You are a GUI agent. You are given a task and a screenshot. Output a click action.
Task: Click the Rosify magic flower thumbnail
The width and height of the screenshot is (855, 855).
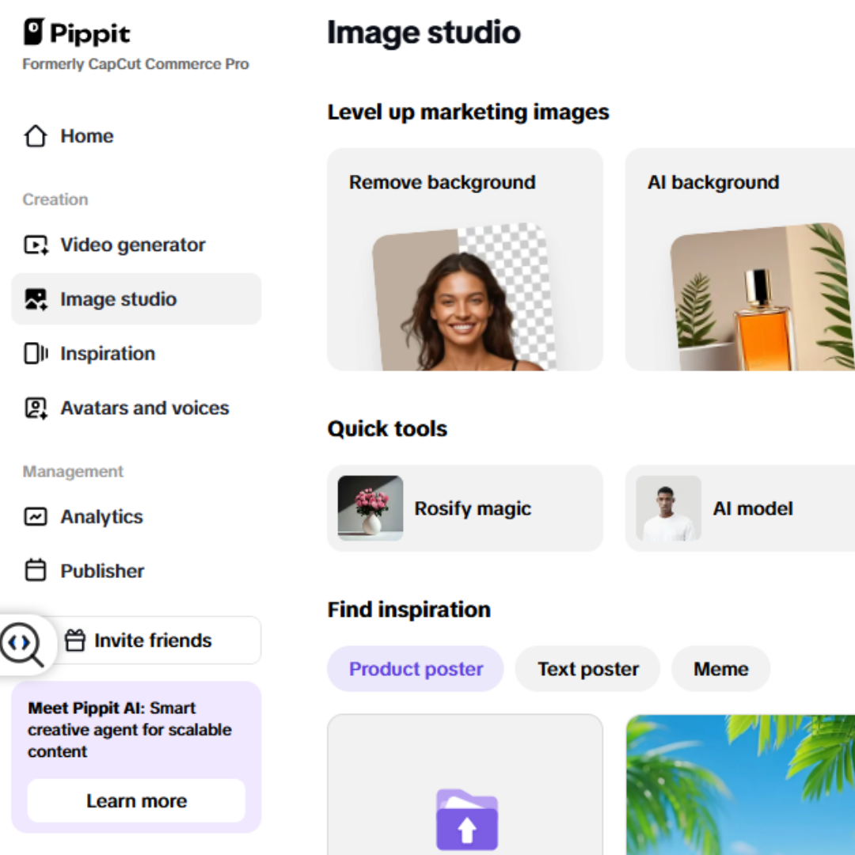(370, 508)
